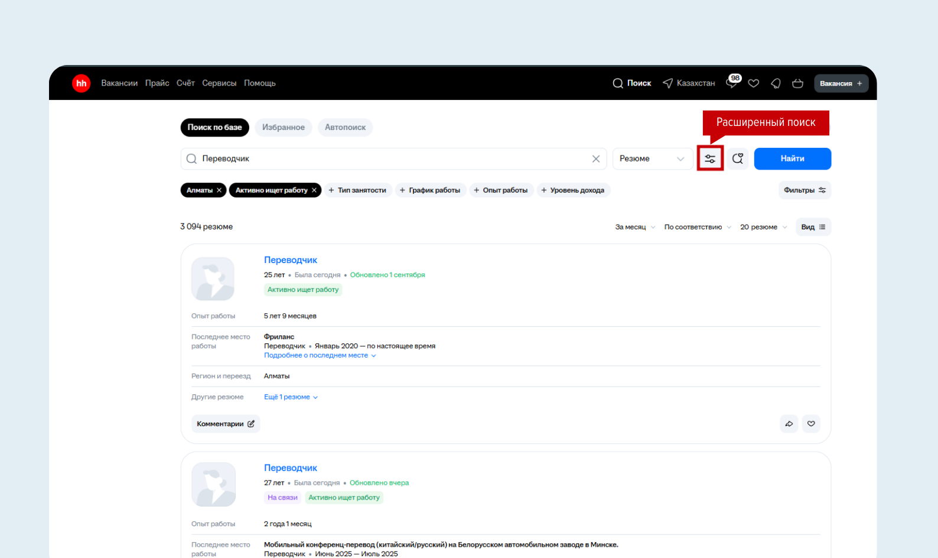Image resolution: width=938 pixels, height=558 pixels.
Task: Open the Счёт menu item
Action: (185, 83)
